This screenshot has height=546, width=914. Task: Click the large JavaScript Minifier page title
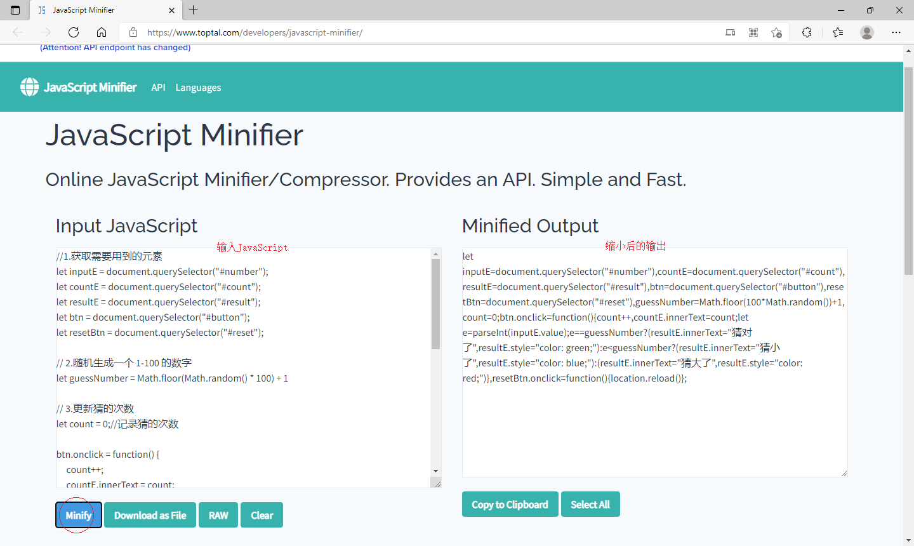175,135
